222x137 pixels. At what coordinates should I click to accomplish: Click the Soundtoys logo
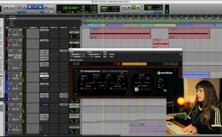tap(165, 73)
